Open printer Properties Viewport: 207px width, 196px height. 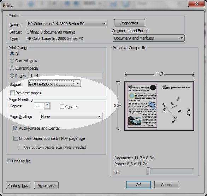tap(130, 23)
